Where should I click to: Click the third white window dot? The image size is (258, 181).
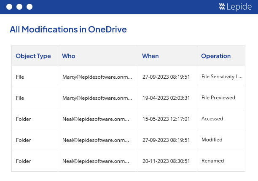[x=30, y=7]
